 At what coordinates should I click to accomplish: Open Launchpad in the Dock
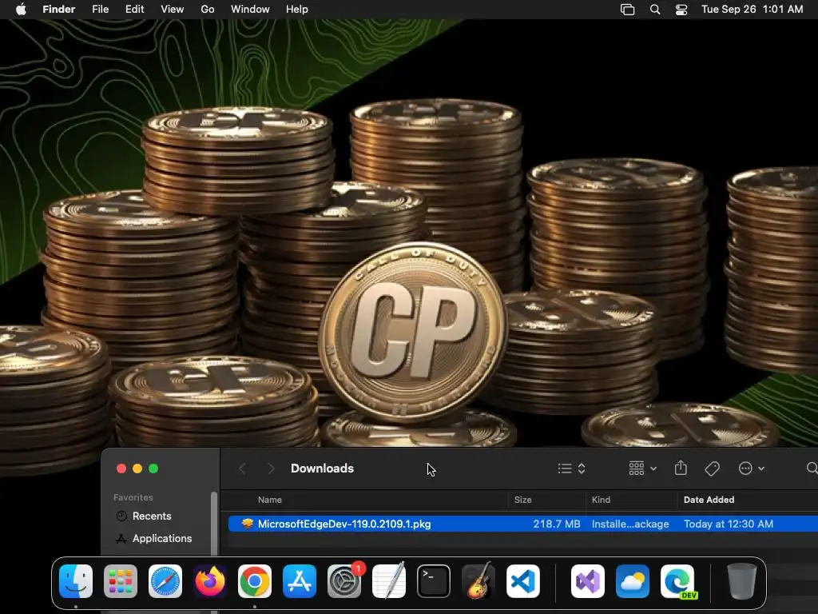[121, 580]
